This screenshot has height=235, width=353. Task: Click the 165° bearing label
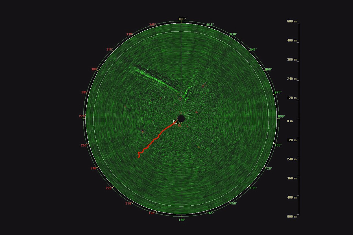[210, 213]
